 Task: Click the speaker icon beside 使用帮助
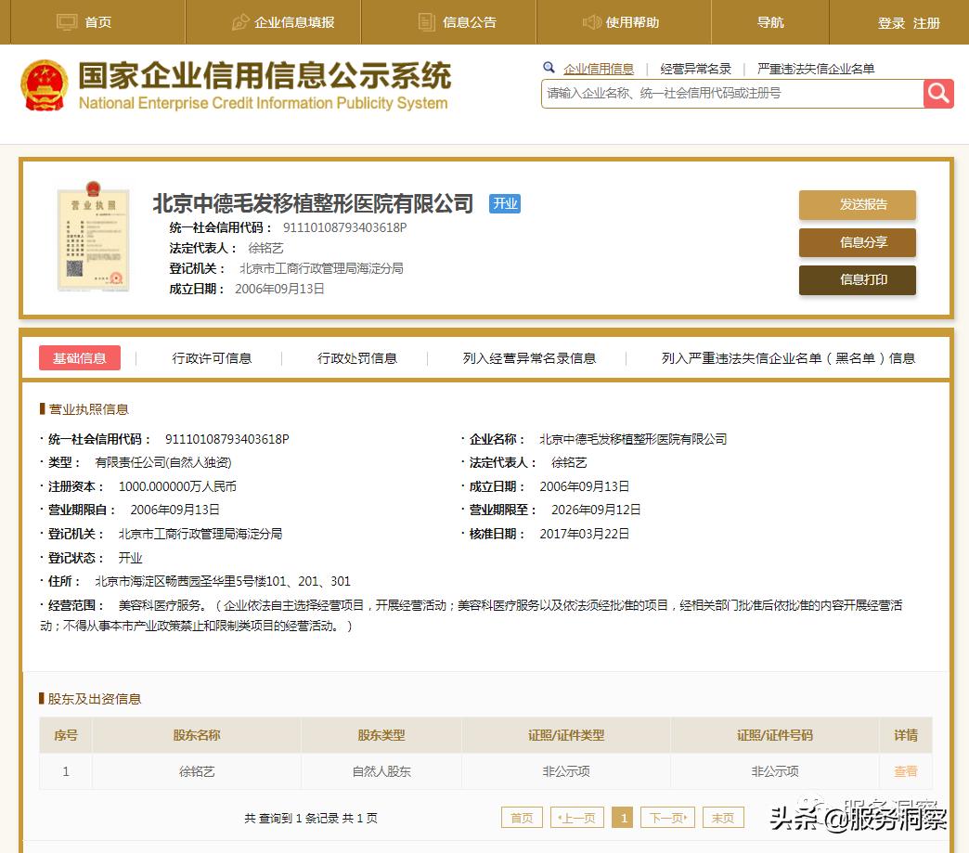click(x=591, y=21)
